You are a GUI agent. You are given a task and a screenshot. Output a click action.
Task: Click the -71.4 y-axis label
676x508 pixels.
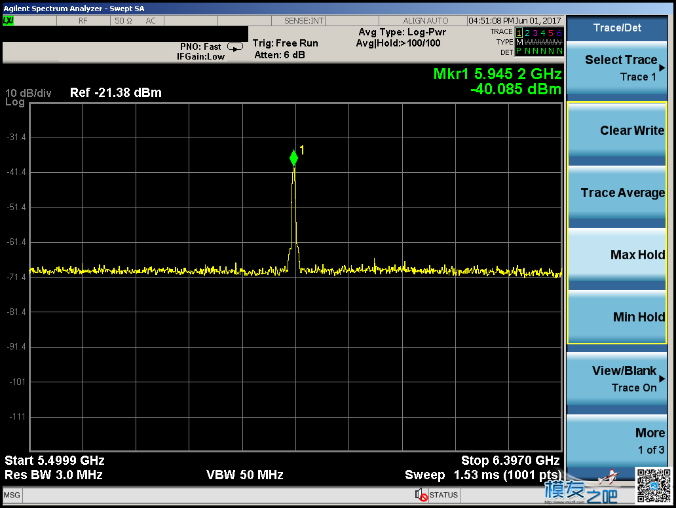(x=16, y=277)
